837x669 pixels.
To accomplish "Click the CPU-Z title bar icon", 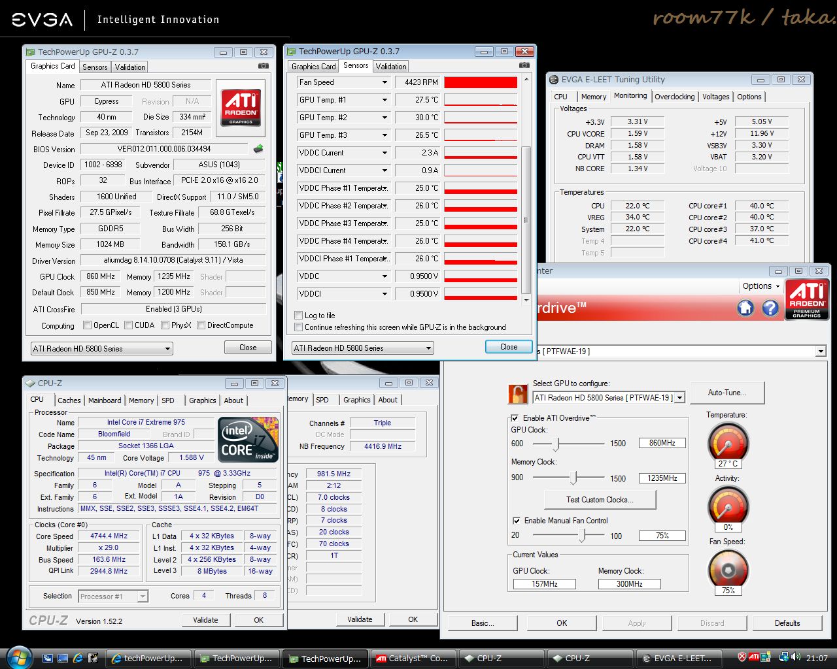I will 30,383.
